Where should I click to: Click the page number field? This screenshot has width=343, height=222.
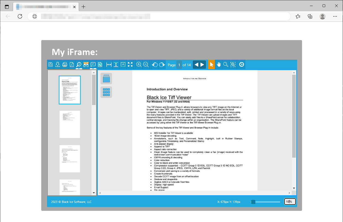click(179, 65)
